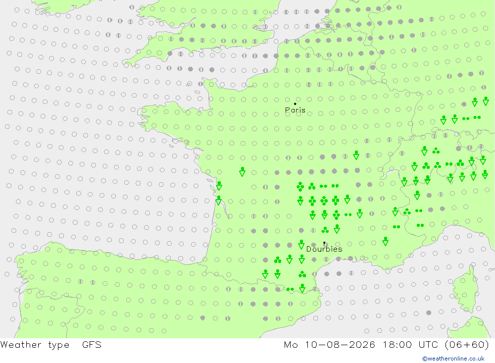The width and height of the screenshot is (495, 363).
Task: Click the black dot marking Paris
Action: pos(295,104)
